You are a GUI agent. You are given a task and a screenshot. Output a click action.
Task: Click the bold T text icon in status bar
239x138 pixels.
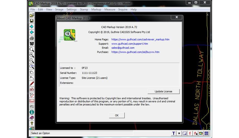174,133
